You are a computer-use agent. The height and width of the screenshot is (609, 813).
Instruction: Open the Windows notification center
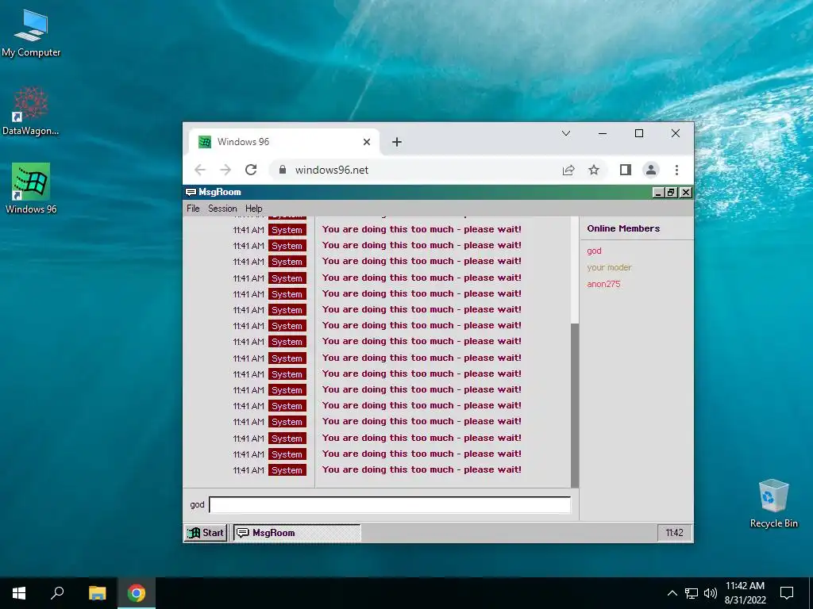[787, 593]
